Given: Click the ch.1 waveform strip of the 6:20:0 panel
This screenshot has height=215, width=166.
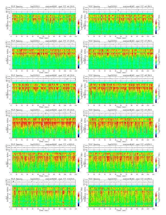Looking at the screenshot, I should [x=43, y=10].
